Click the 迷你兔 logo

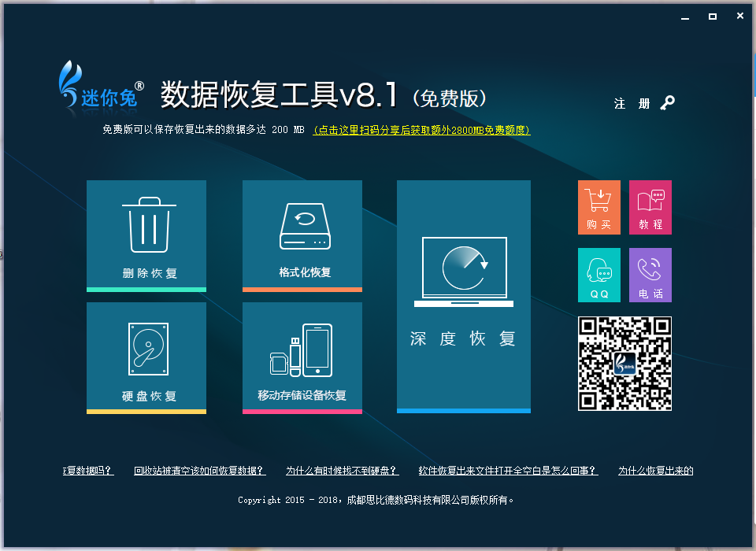(102, 85)
